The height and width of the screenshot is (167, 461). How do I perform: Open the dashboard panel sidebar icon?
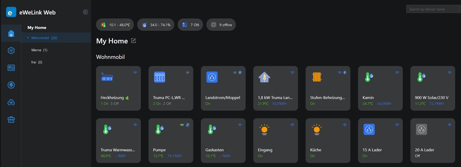[x=11, y=68]
